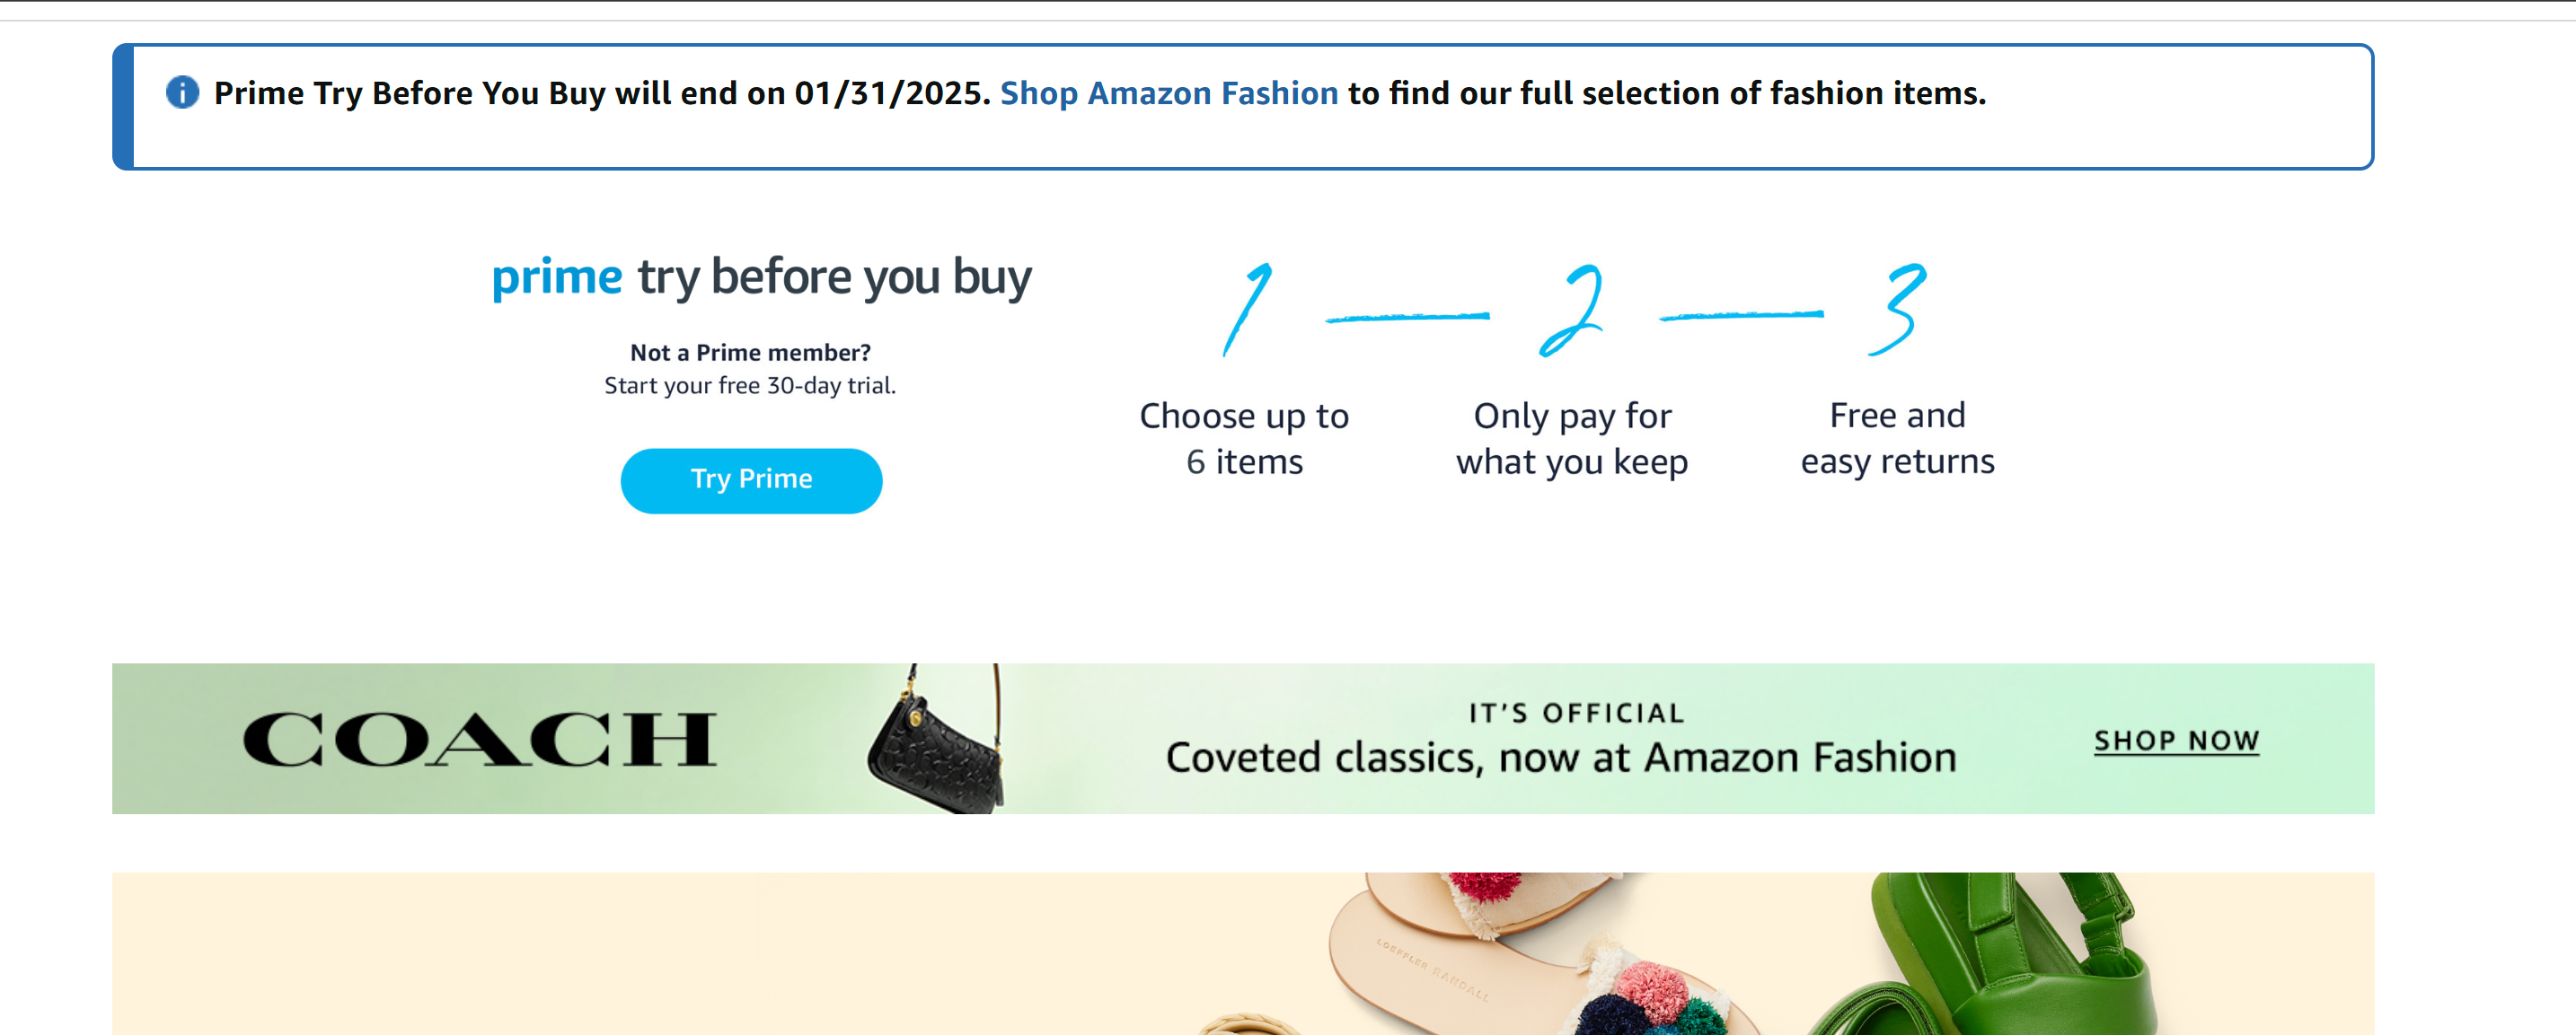Click the Try Prime button
The image size is (2576, 1035).
point(751,479)
